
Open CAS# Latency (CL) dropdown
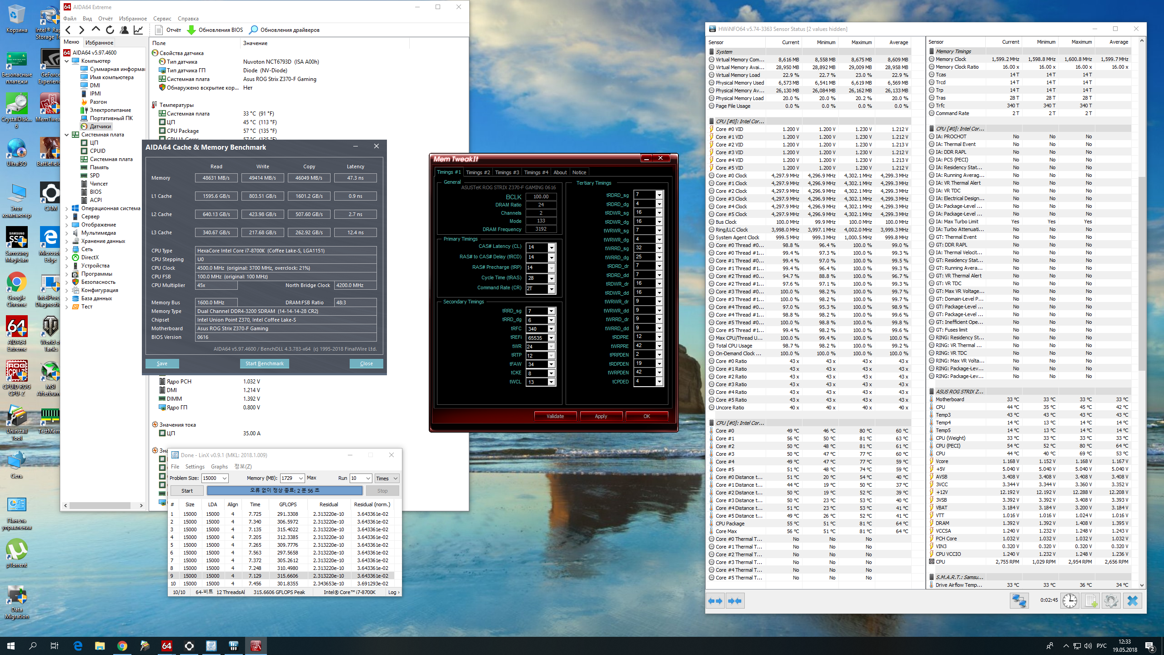[551, 247]
